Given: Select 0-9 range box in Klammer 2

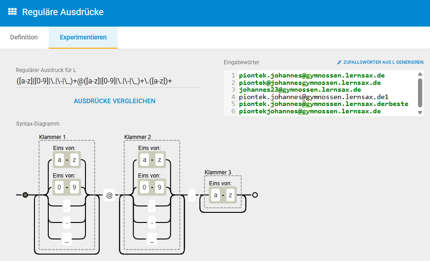Looking at the screenshot, I should pos(152,187).
